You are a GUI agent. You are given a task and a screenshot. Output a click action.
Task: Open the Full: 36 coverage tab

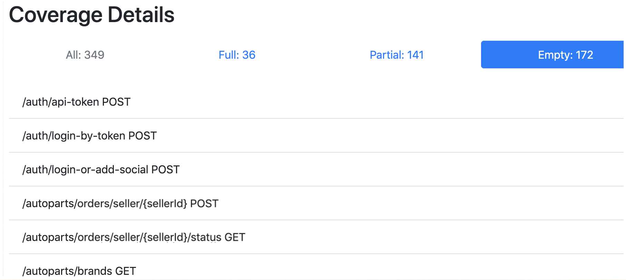[x=237, y=55]
